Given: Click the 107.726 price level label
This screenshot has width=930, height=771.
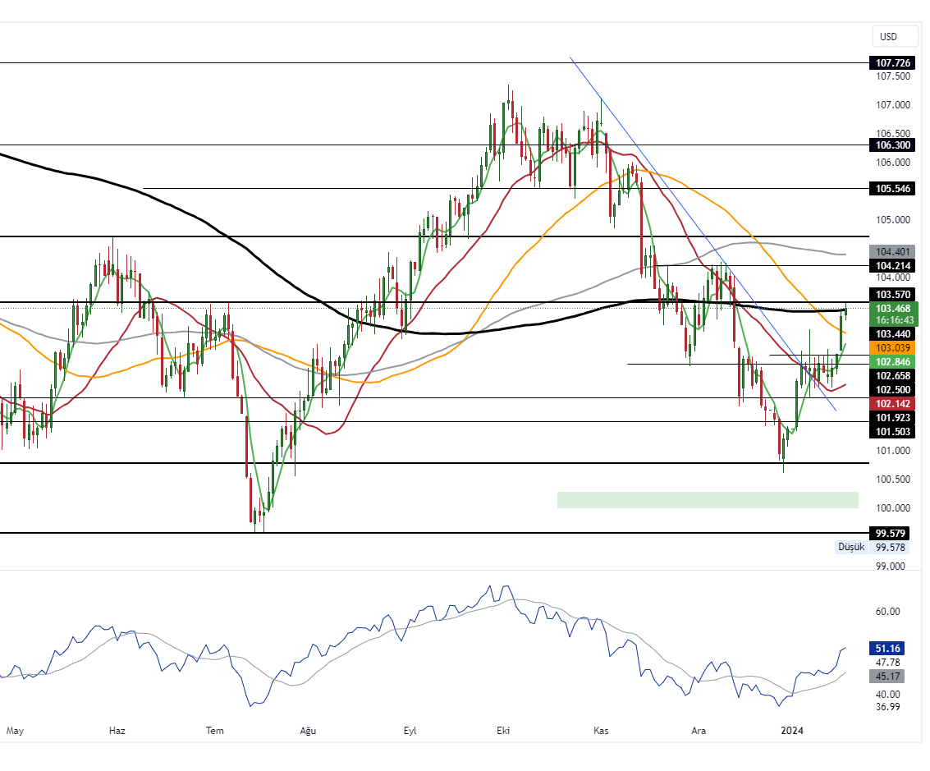Looking at the screenshot, I should coord(893,63).
